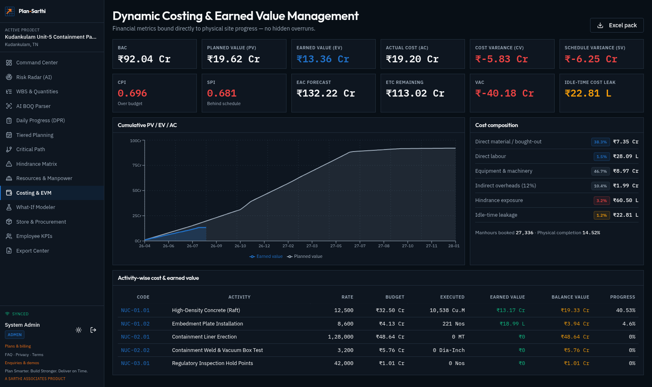Click the Critical Path branch icon
Viewport: 652px width, 387px height.
point(9,150)
